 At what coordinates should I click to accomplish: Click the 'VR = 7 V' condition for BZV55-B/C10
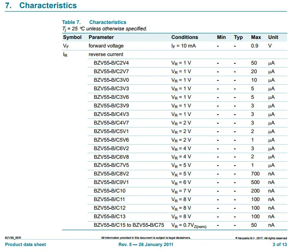181,191
